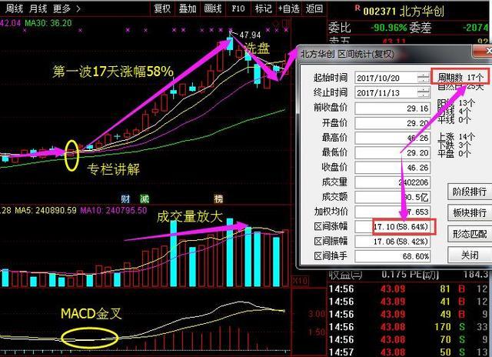Click the 财 marker icon on chart
Image resolution: width=492 pixels, height=357 pixels.
tap(125, 199)
